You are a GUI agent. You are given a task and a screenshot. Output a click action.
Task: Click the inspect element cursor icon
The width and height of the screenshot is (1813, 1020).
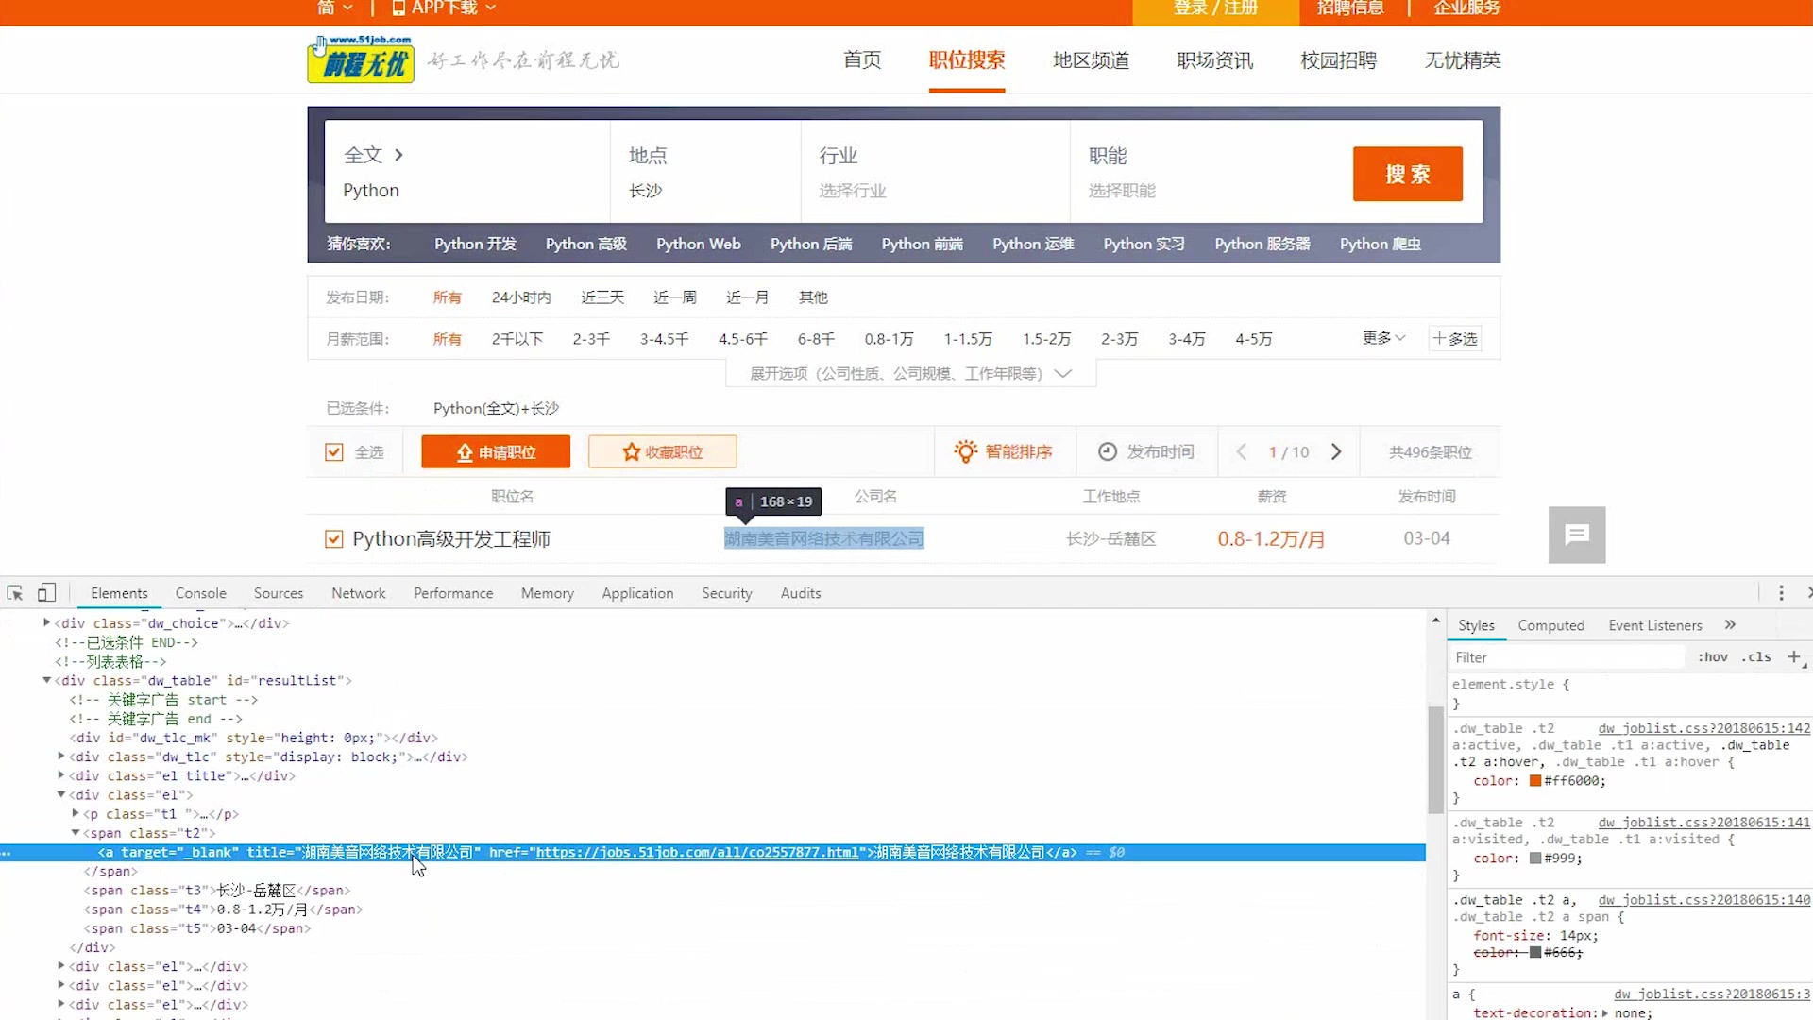[x=16, y=591]
